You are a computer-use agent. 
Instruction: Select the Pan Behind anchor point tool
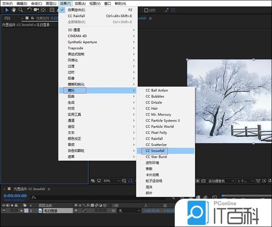point(43,10)
